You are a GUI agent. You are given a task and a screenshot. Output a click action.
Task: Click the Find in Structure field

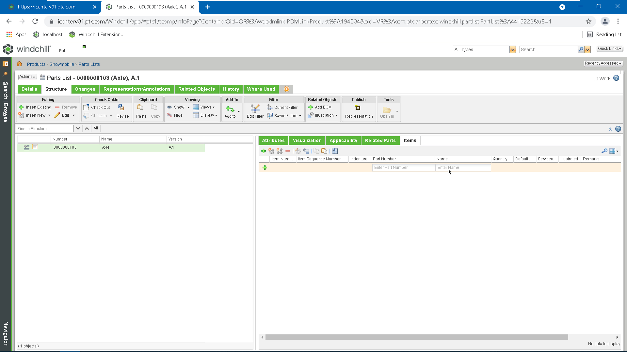tap(45, 128)
